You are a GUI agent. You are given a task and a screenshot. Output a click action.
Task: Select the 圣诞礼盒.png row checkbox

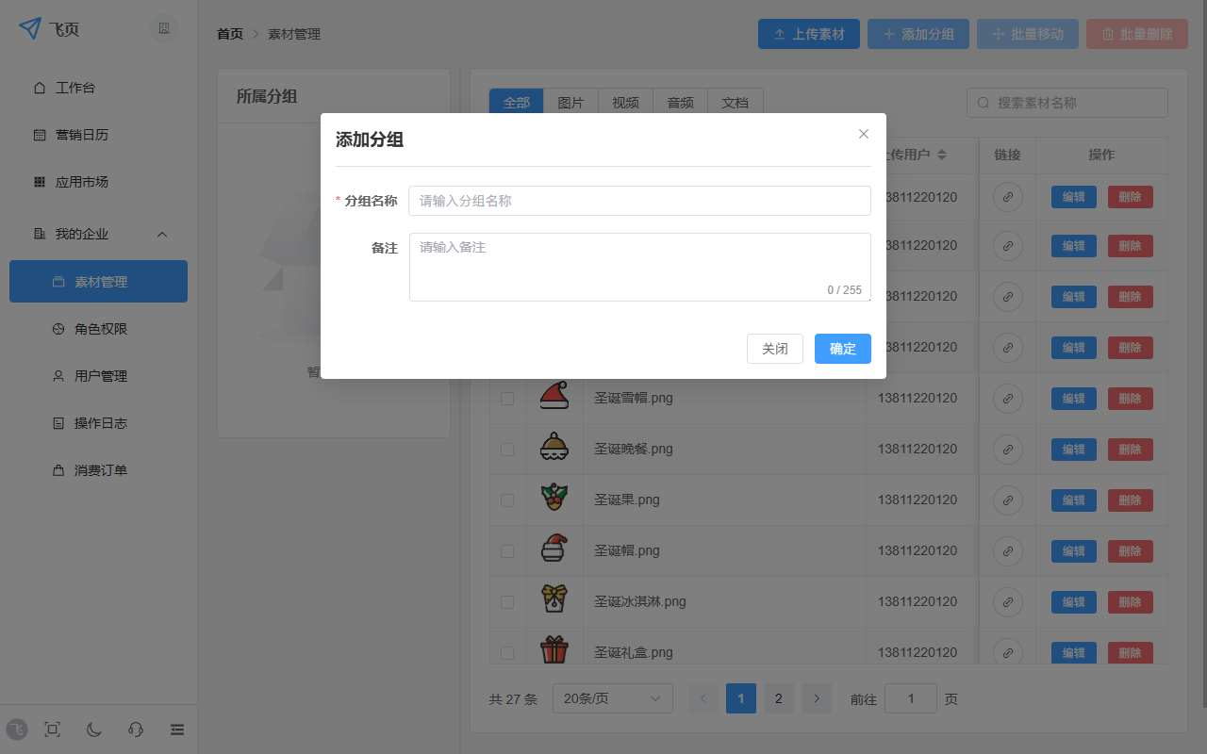(x=507, y=652)
